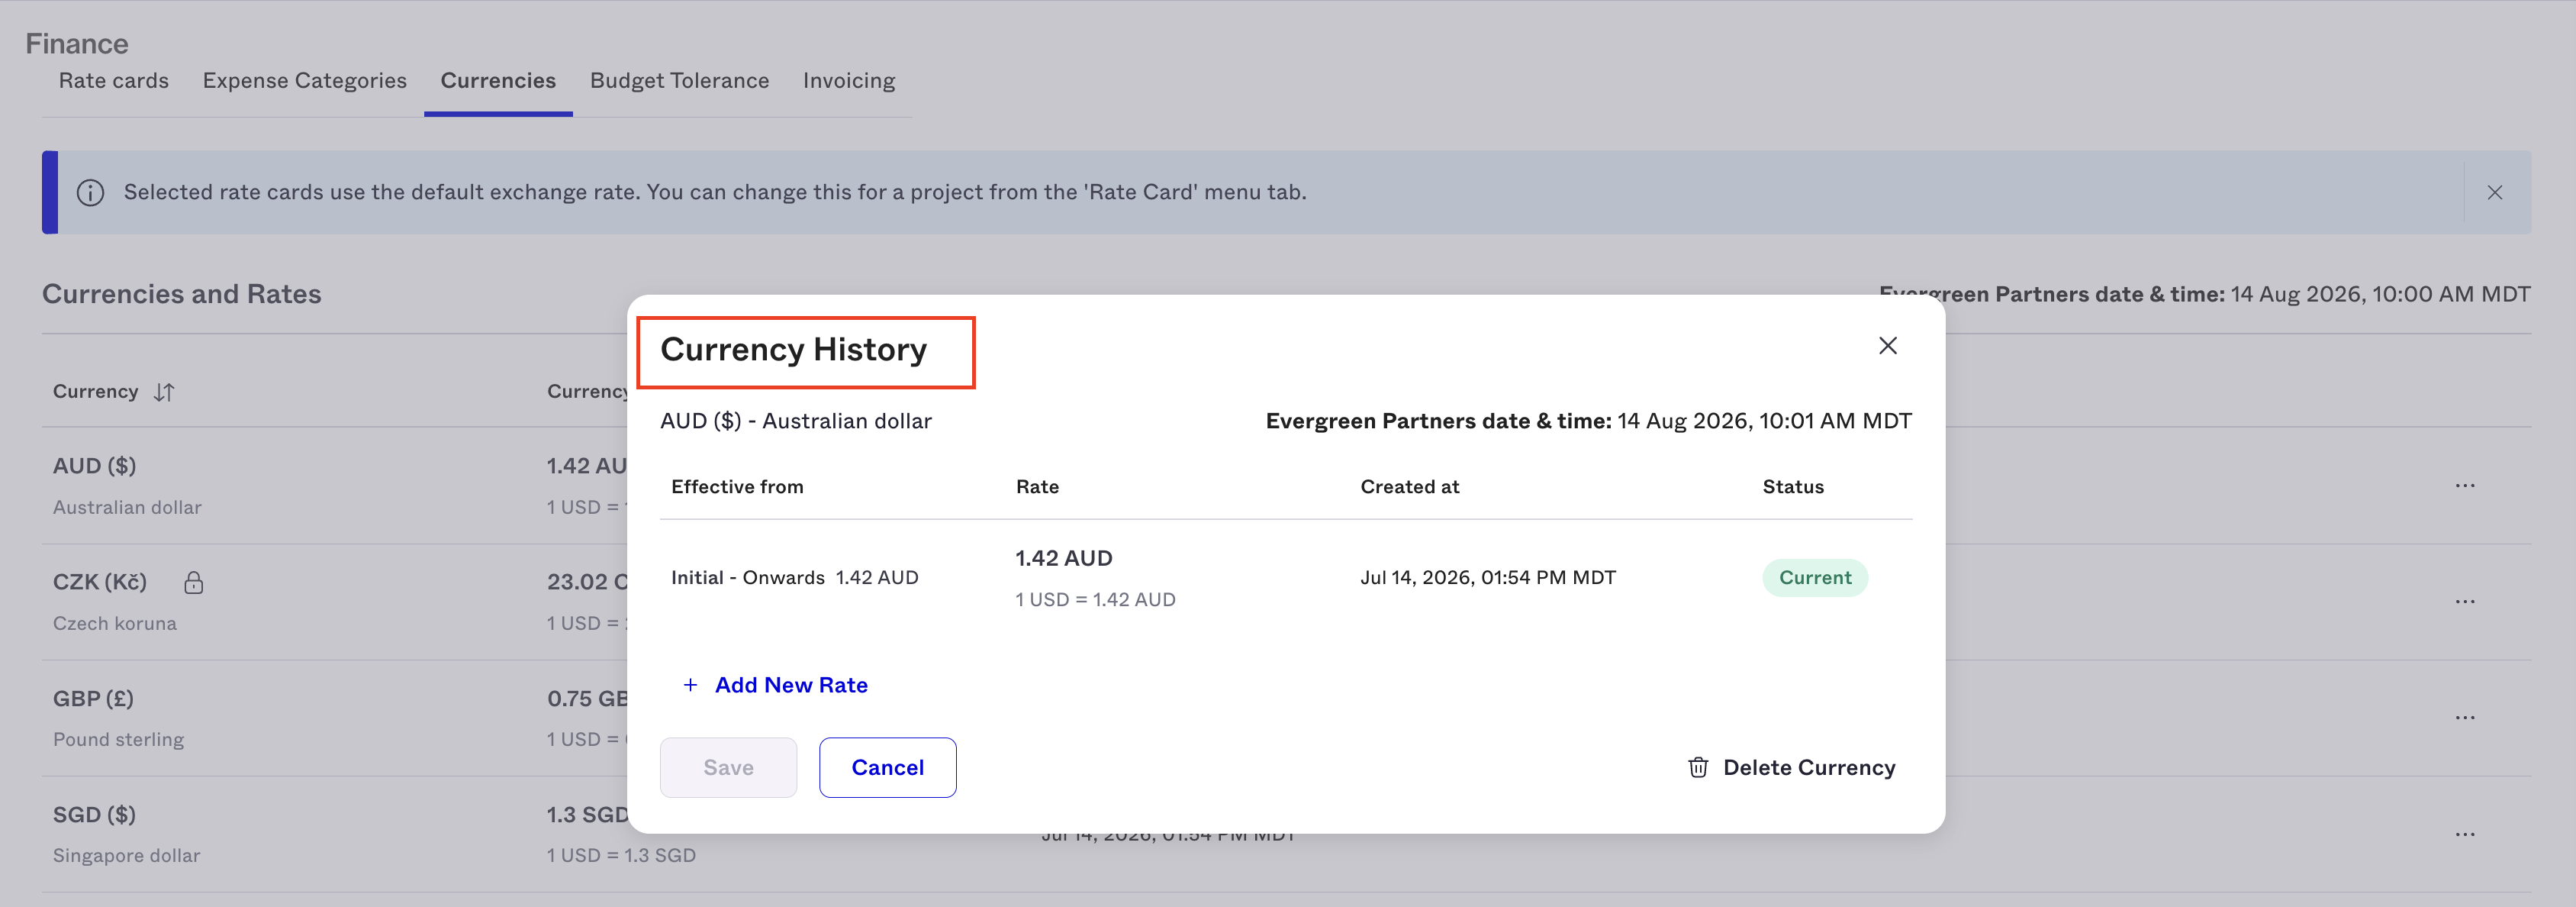Click the Save button in the dialog

point(728,768)
